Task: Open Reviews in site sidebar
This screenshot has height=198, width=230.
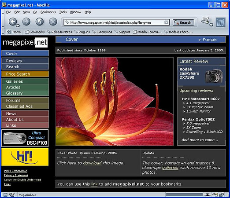Action: click(x=25, y=61)
